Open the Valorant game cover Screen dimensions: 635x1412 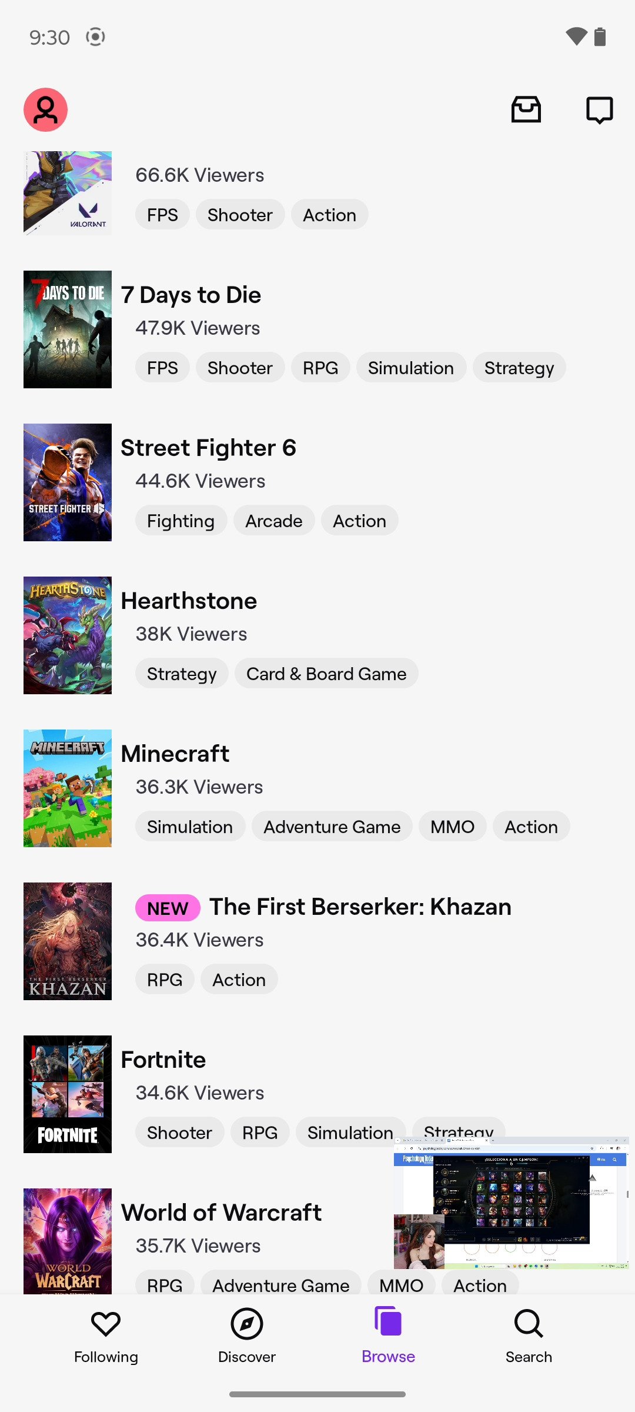68,193
